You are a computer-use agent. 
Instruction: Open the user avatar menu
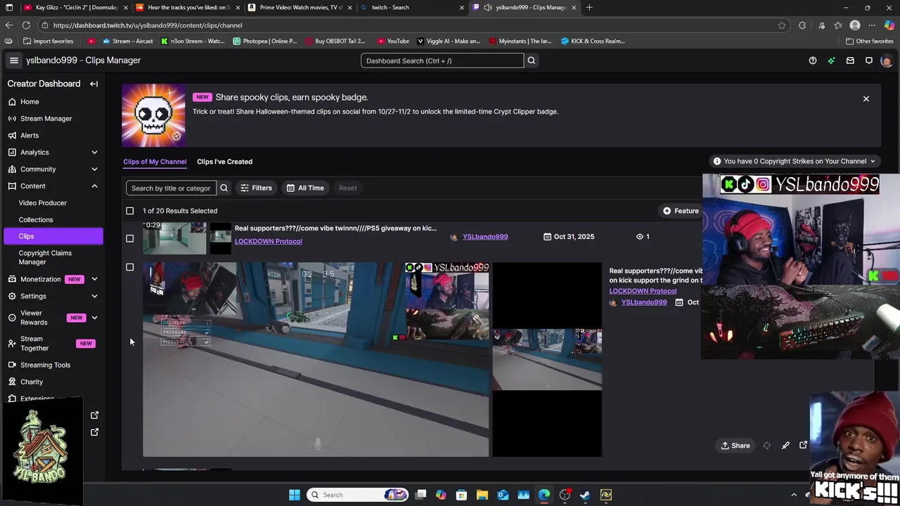tap(886, 60)
